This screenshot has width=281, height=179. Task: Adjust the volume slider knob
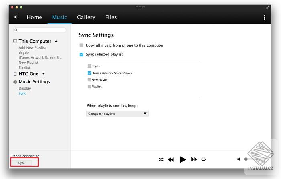click(246, 159)
